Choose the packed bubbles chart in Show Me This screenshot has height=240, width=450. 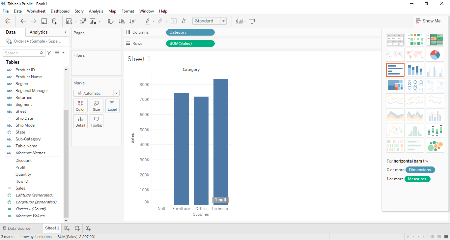tap(435, 146)
